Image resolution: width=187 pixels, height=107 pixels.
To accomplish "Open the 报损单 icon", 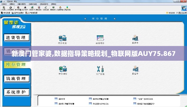I will (135, 39).
